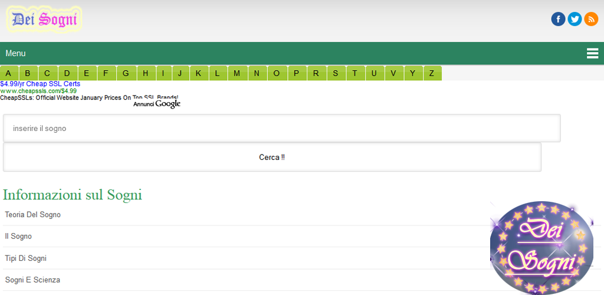Select letter C tab
This screenshot has height=295, width=604.
47,73
